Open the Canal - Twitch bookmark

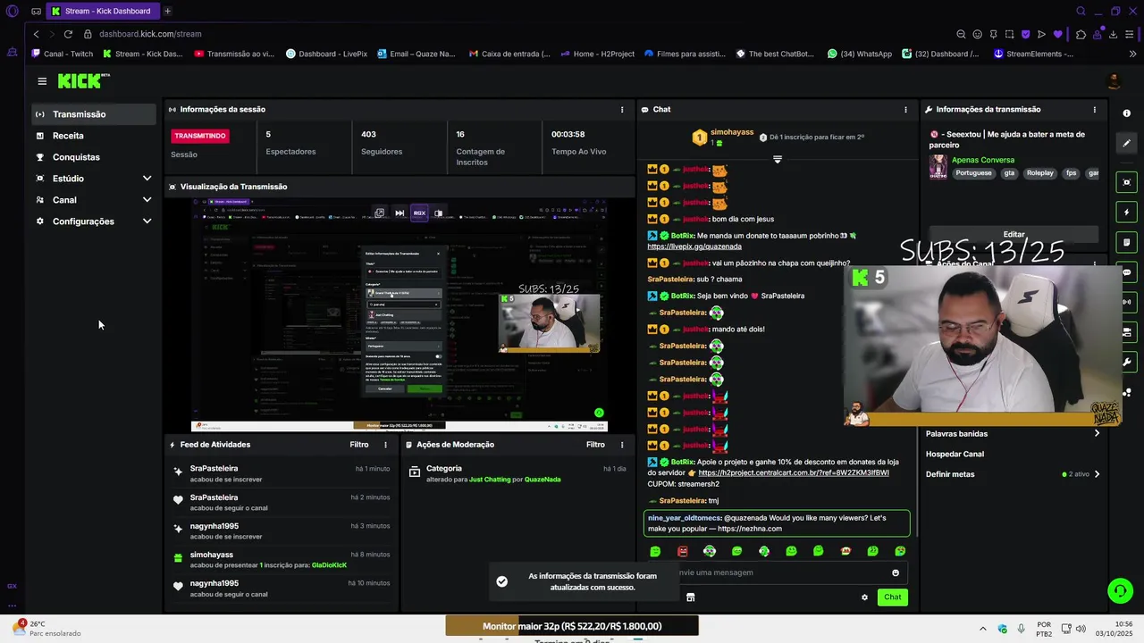pyautogui.click(x=63, y=54)
